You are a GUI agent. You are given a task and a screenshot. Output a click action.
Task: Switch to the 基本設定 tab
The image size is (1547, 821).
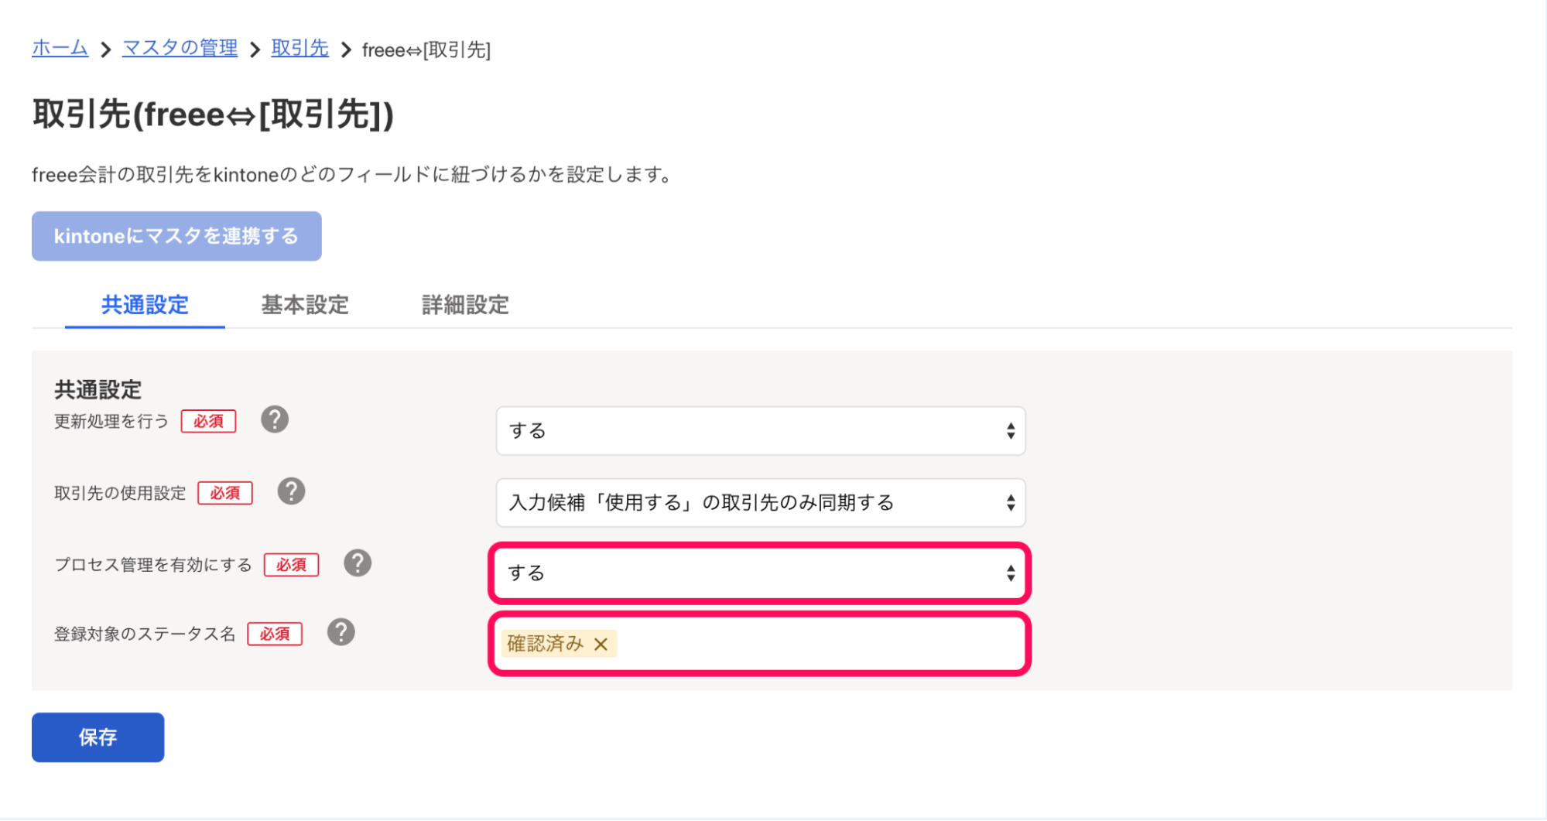click(x=305, y=306)
